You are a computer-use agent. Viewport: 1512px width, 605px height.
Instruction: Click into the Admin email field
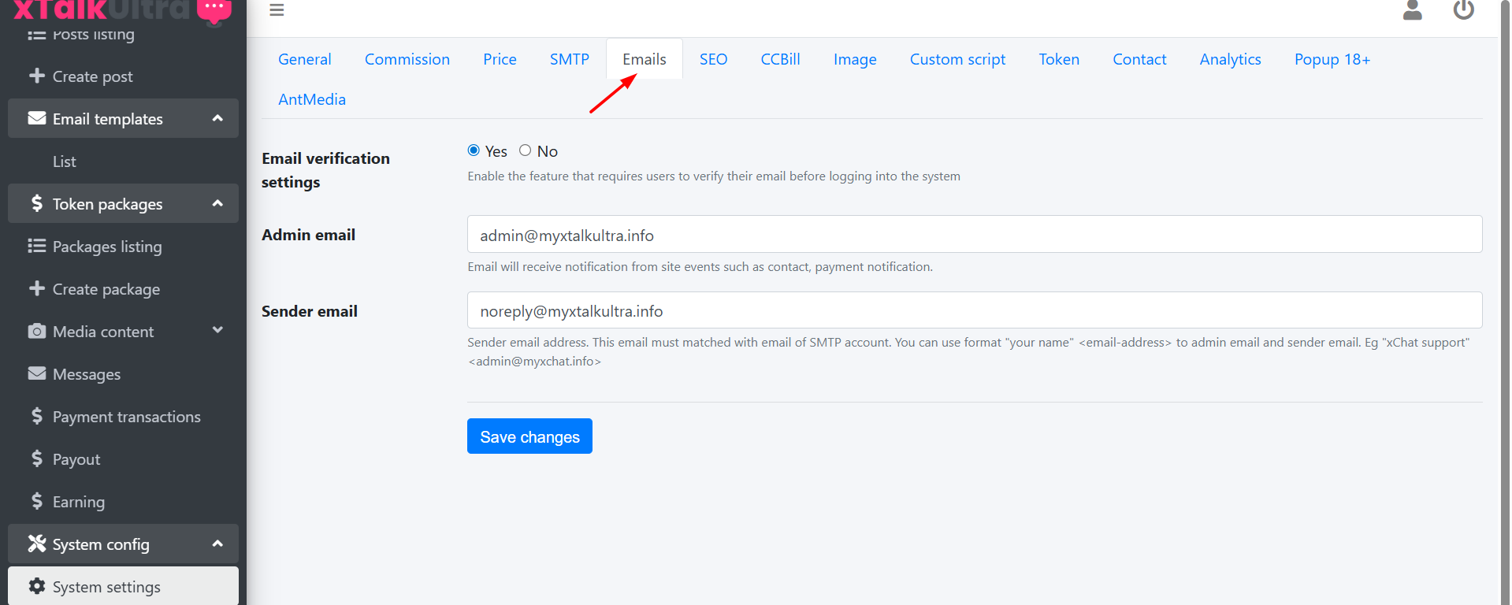974,235
